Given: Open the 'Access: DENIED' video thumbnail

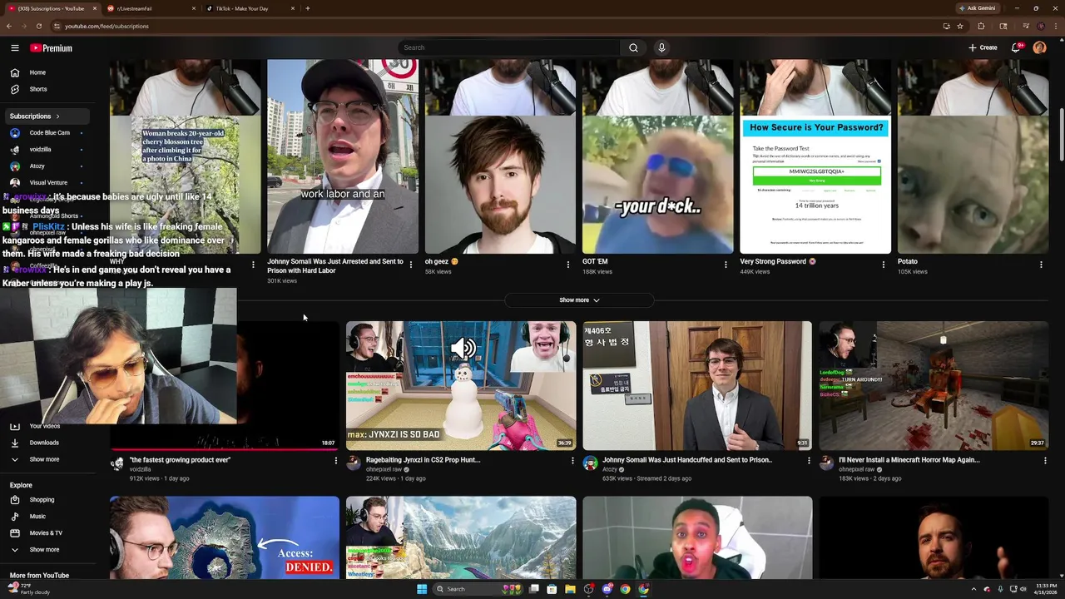Looking at the screenshot, I should point(225,537).
